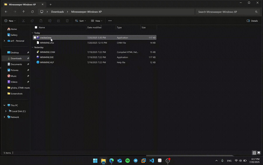
Task: Toggle the Details pane
Action: 252,21
